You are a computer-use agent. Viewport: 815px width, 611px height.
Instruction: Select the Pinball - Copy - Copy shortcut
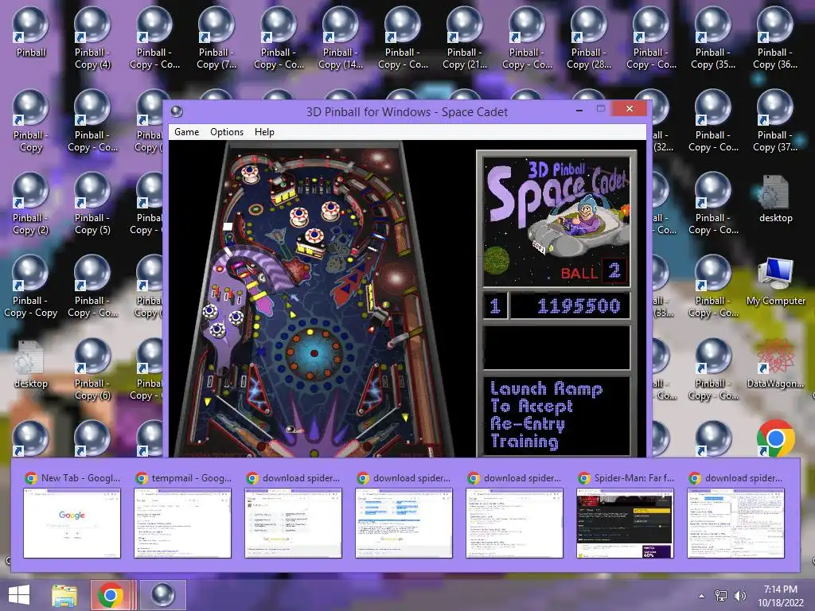[31, 286]
